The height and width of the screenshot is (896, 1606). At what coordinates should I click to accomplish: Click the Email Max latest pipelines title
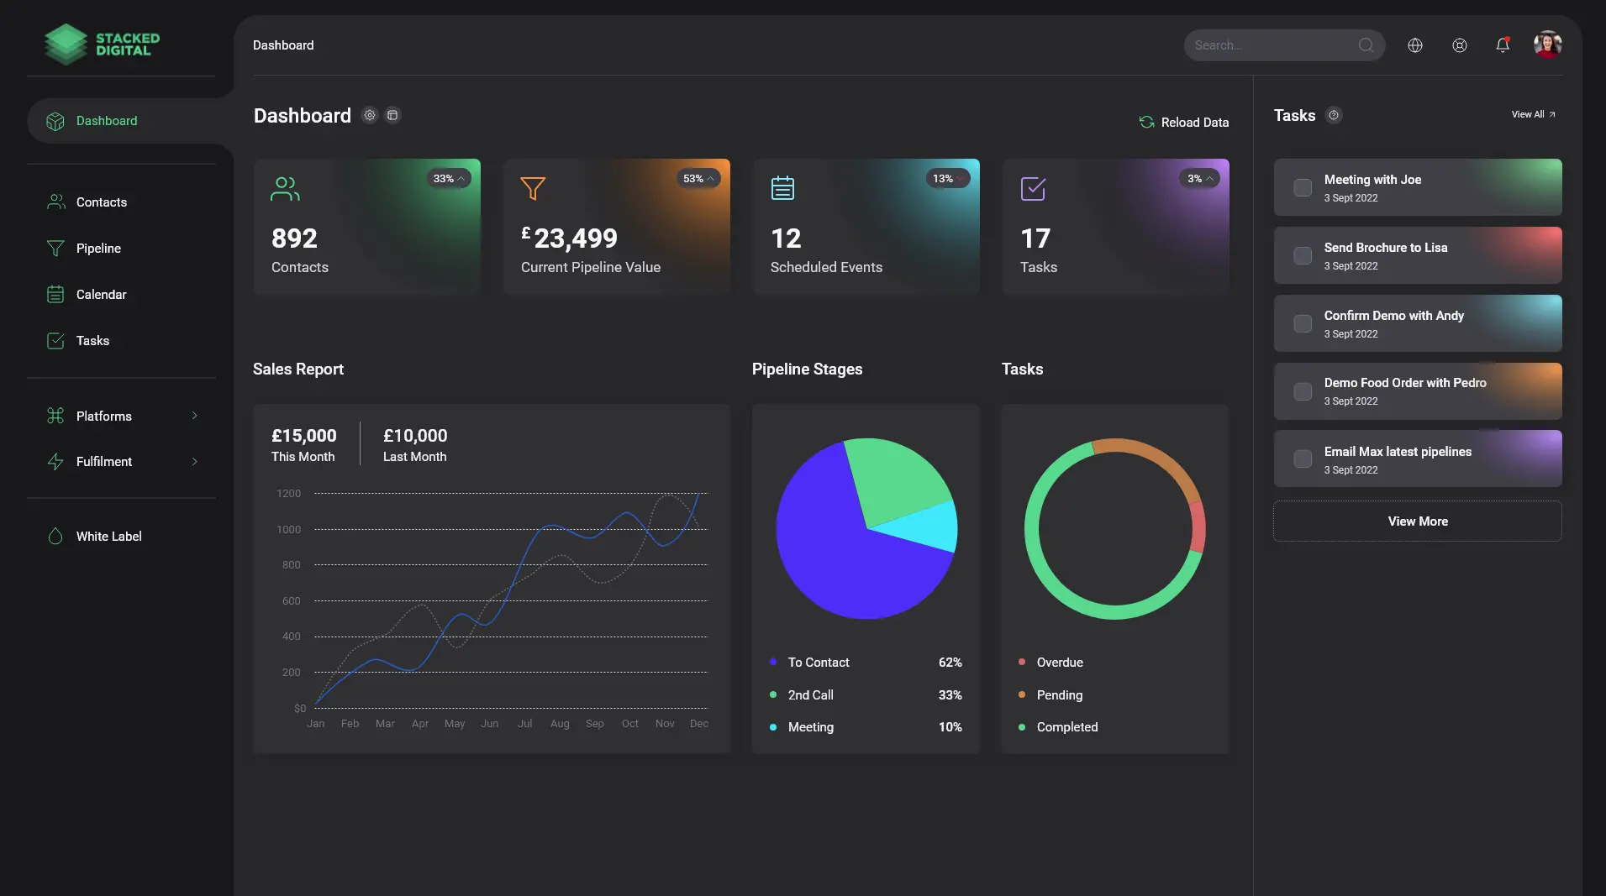(x=1398, y=452)
